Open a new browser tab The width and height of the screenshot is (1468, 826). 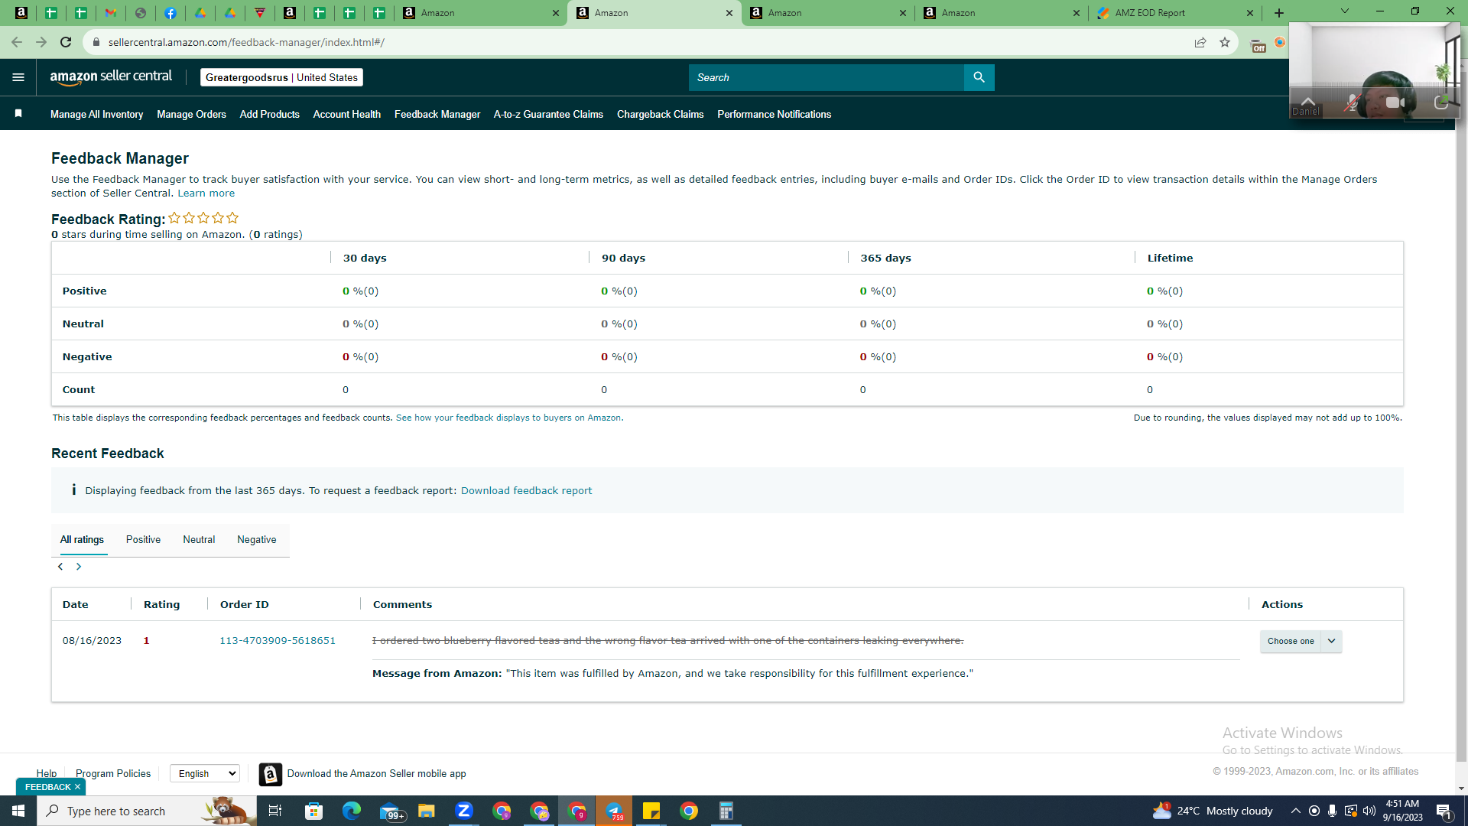1279,13
